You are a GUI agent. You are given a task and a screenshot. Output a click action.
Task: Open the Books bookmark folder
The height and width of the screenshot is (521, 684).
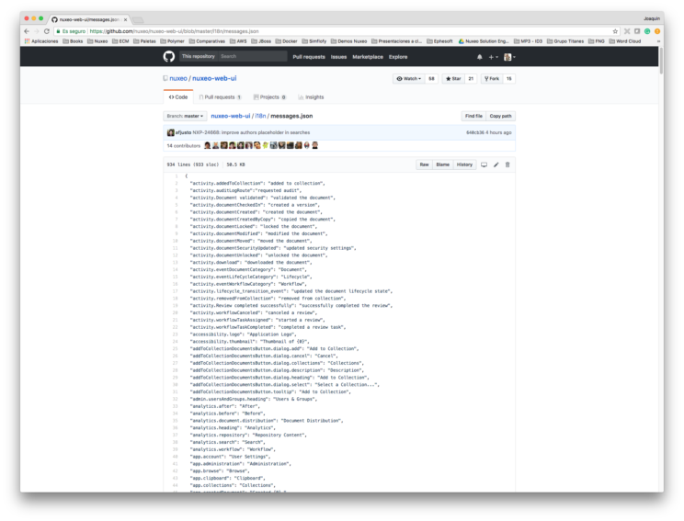point(73,41)
